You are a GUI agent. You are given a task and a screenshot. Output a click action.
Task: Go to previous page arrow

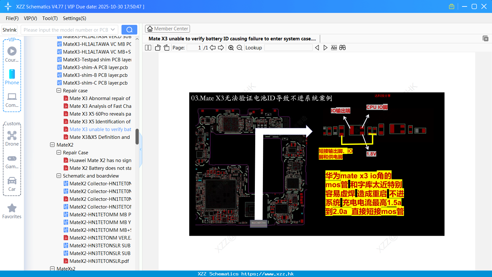click(x=213, y=48)
